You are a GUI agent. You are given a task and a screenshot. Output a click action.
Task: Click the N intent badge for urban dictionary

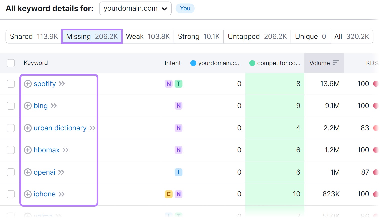pos(179,128)
